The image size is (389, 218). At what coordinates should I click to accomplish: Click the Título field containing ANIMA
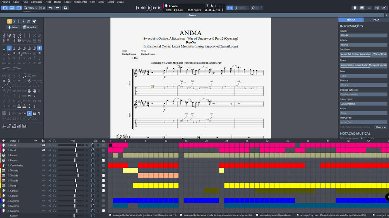coord(363,35)
